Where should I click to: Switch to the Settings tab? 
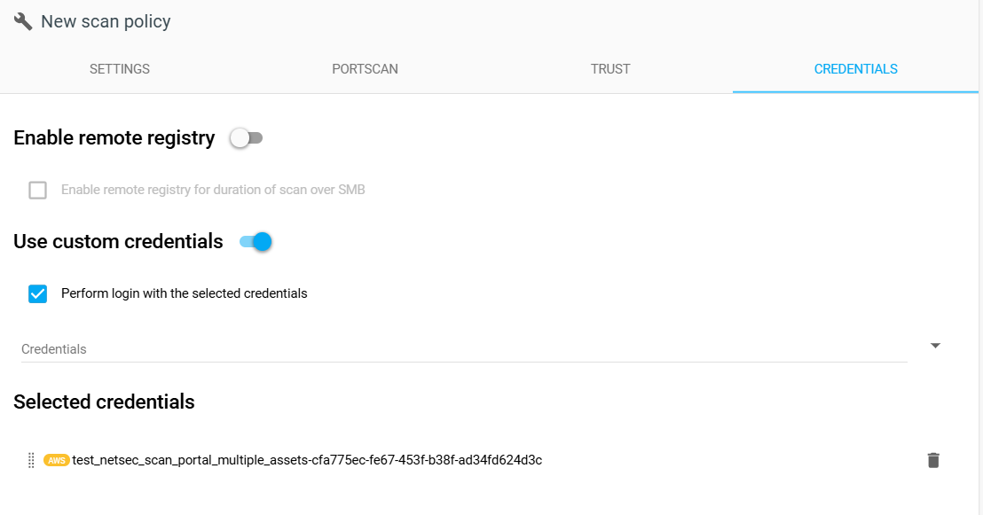(120, 69)
